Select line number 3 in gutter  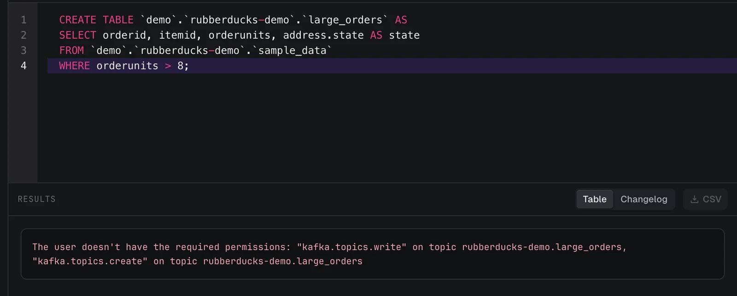point(23,50)
